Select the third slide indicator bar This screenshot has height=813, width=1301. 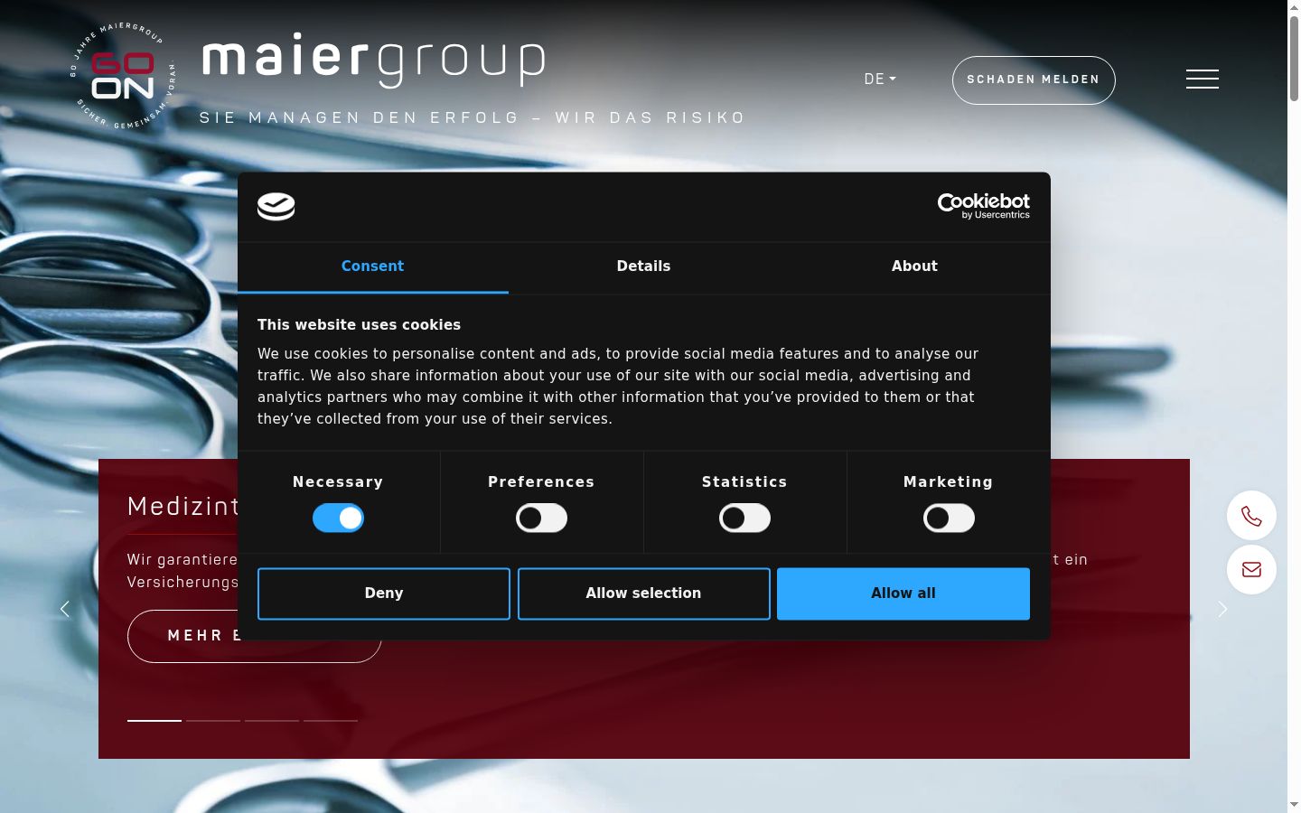click(x=272, y=720)
